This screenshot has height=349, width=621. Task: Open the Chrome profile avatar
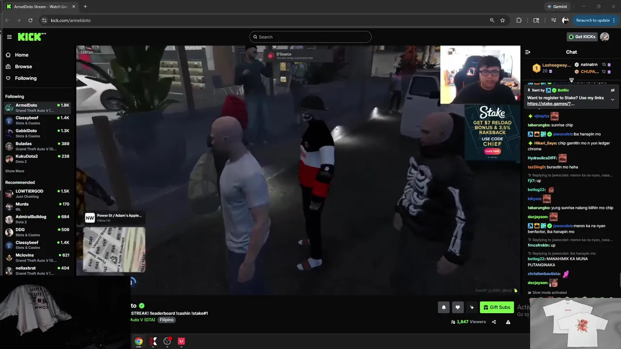pyautogui.click(x=565, y=20)
